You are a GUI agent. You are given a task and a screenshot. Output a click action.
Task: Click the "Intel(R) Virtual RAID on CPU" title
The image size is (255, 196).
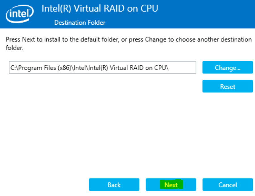point(100,9)
